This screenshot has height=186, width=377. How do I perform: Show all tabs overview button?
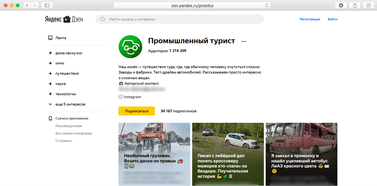tap(368, 5)
